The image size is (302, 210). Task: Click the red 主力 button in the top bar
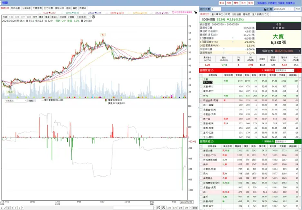point(244,3)
